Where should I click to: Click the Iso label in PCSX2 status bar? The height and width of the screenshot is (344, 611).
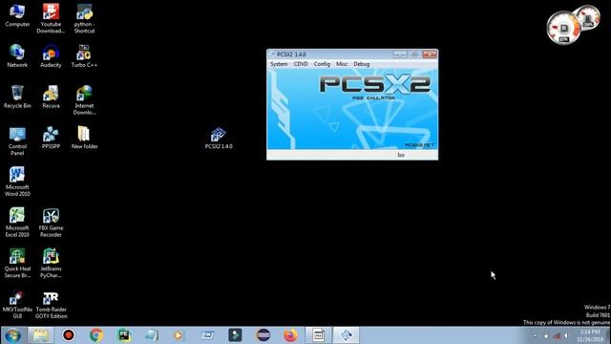tap(401, 155)
